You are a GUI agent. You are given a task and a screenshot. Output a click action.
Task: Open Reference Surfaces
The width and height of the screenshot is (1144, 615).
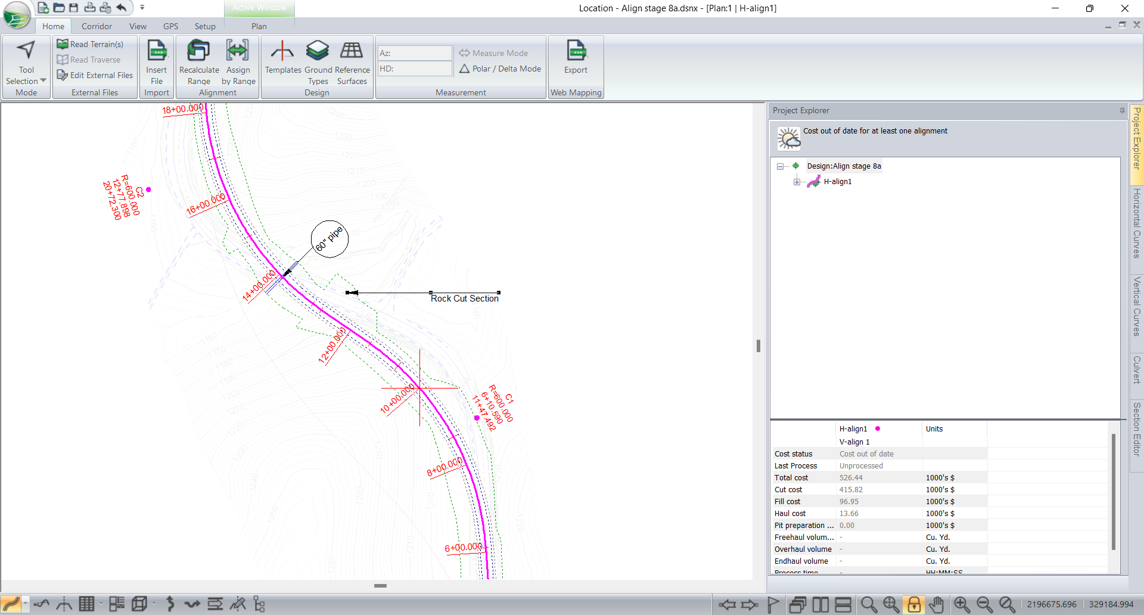(352, 51)
